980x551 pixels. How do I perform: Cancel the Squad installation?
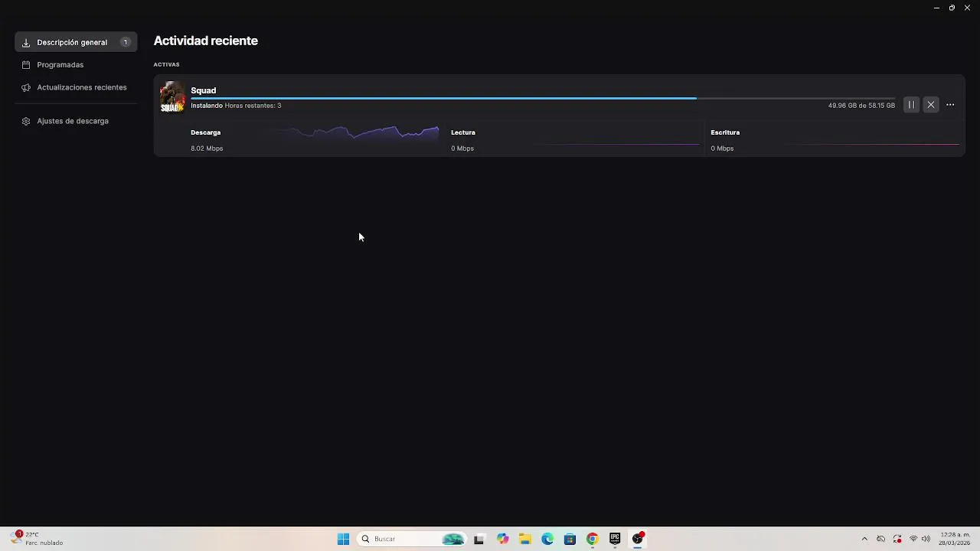click(x=931, y=105)
